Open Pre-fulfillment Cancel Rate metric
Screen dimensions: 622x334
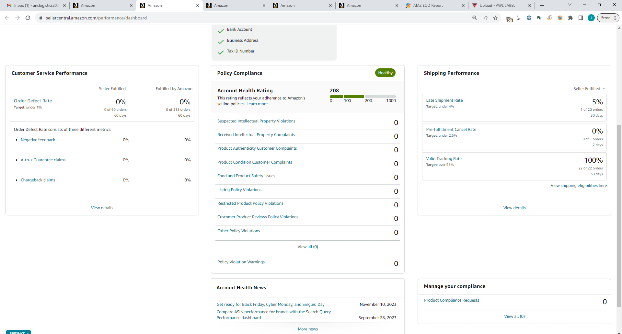point(451,130)
